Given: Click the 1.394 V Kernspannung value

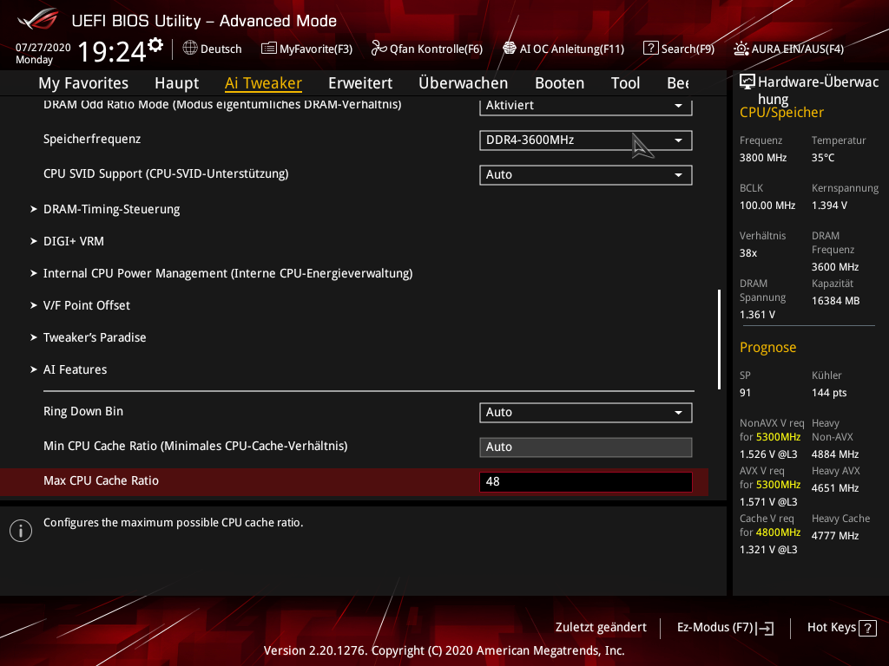Looking at the screenshot, I should point(829,206).
